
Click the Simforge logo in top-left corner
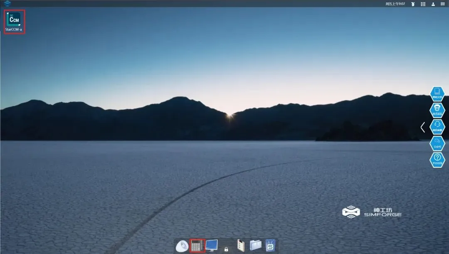tap(7, 3)
